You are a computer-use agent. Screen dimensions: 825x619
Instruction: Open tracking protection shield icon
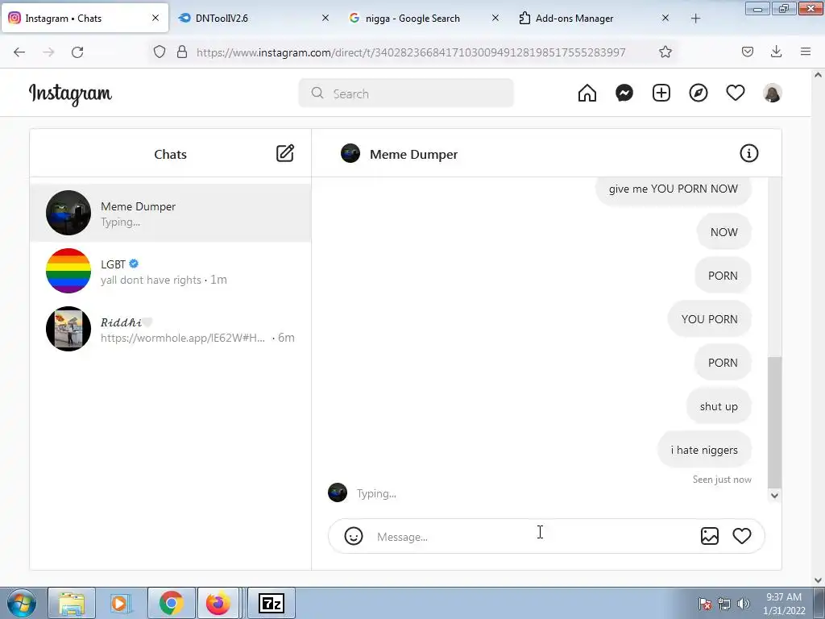[x=160, y=52]
